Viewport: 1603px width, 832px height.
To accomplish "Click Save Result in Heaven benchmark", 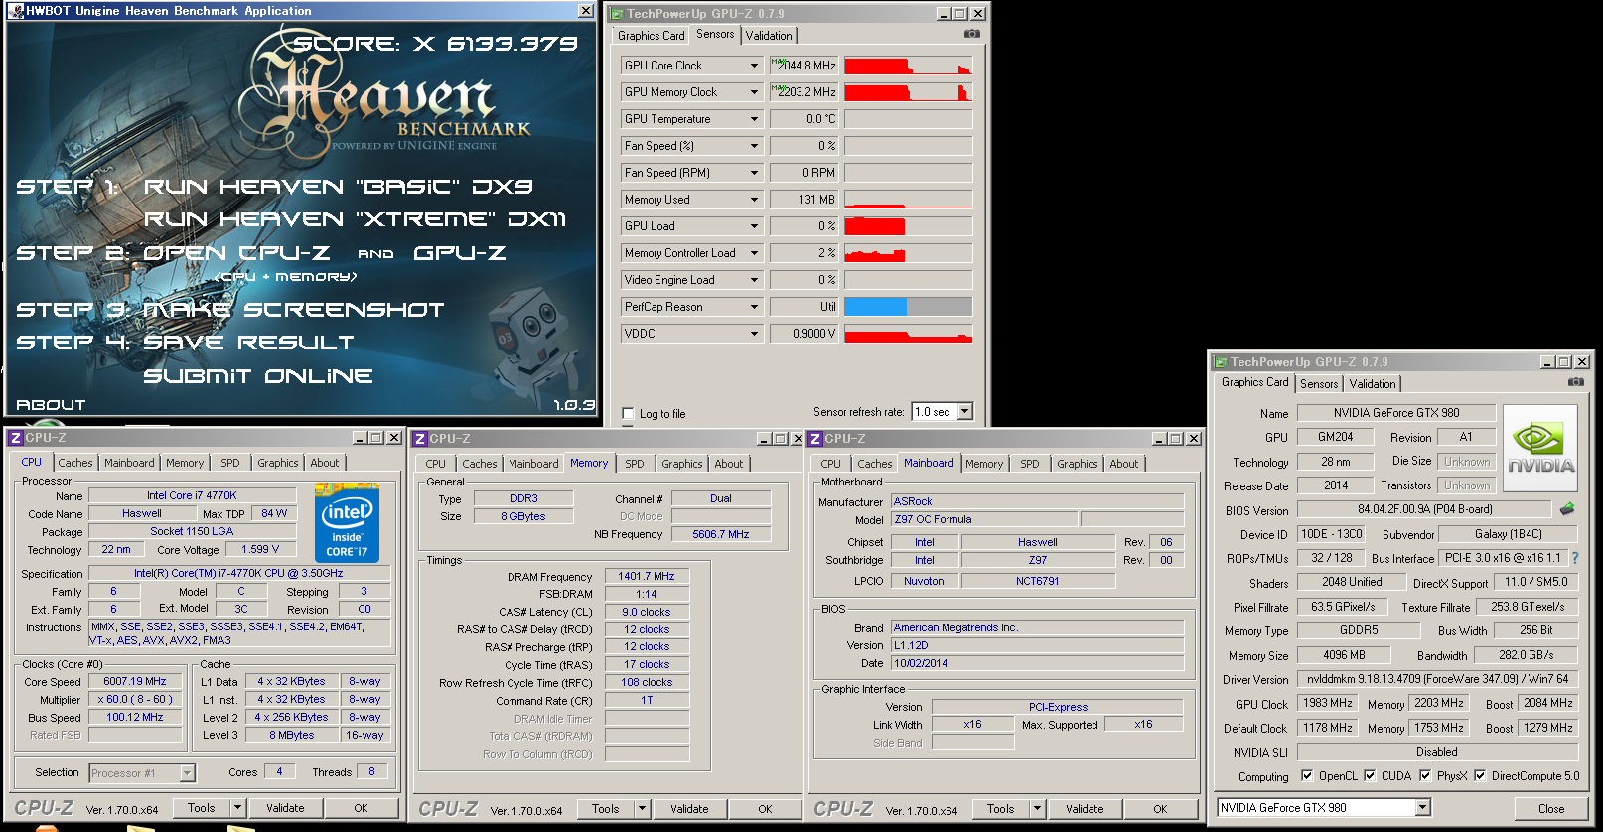I will click(248, 343).
